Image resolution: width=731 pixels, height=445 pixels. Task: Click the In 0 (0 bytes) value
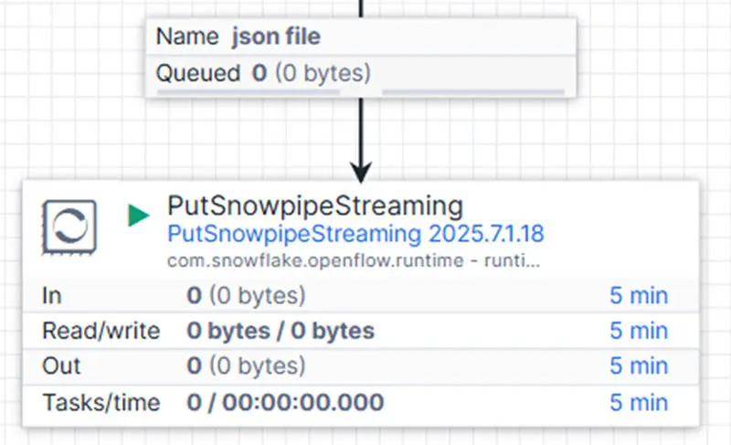[246, 295]
